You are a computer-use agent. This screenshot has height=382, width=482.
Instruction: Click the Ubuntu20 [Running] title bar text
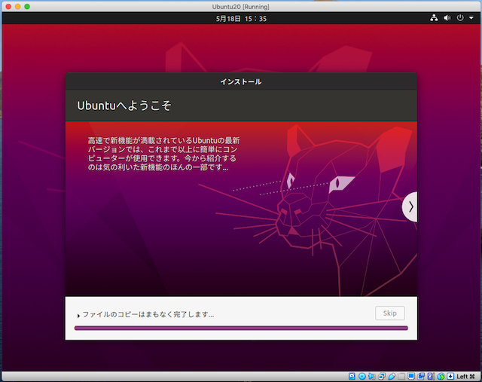coord(241,7)
